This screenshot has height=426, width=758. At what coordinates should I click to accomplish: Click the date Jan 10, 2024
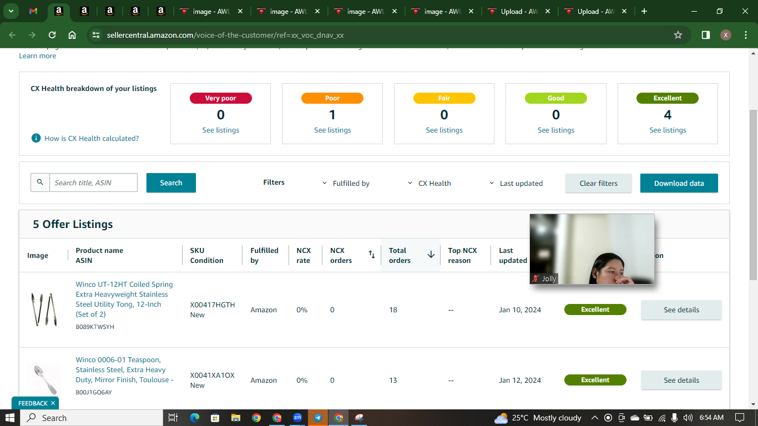coord(520,310)
